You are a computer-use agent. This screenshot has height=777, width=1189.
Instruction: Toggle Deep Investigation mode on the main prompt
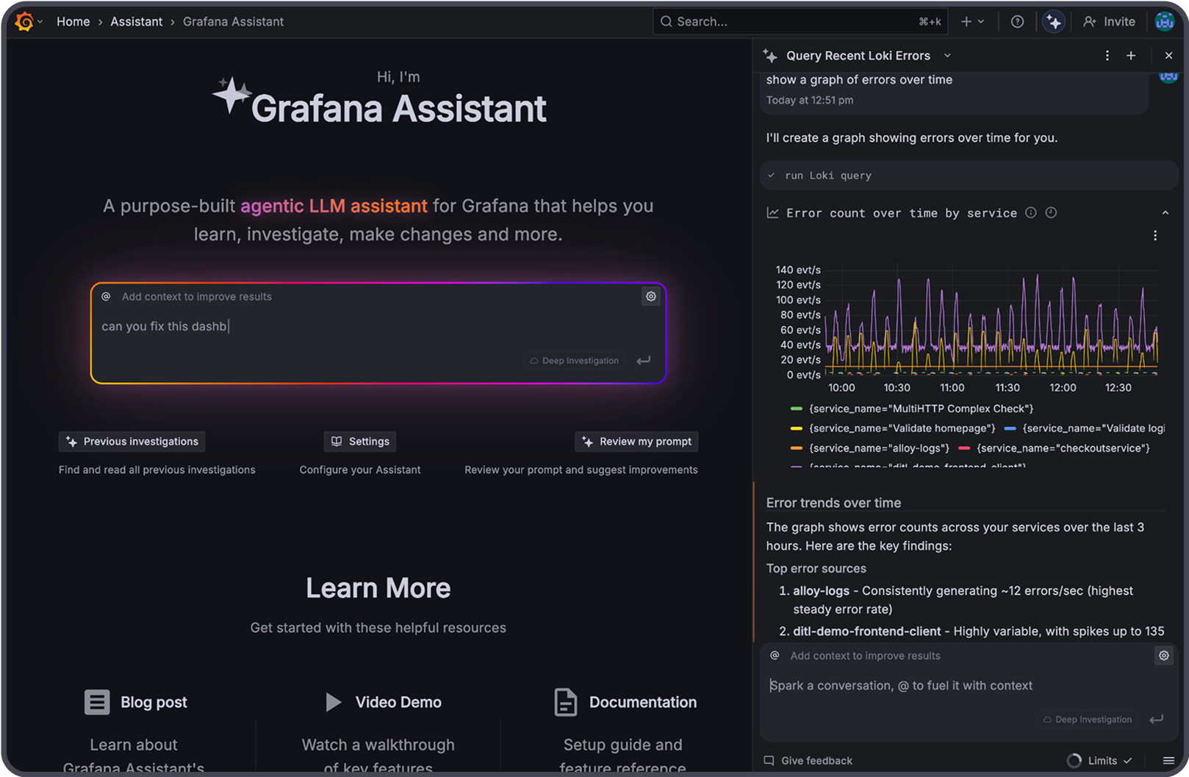point(574,360)
